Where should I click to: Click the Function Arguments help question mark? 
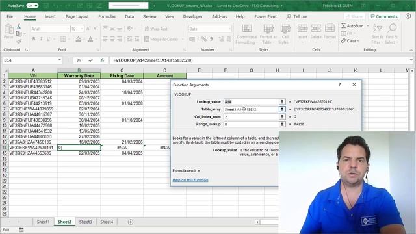pyautogui.click(x=339, y=84)
